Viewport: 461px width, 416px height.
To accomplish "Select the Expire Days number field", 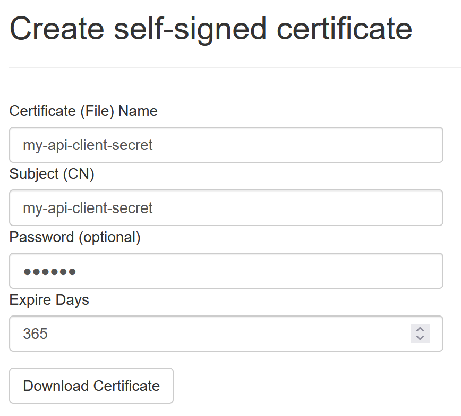I will point(212,334).
